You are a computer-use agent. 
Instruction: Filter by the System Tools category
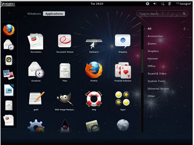(x=156, y=81)
